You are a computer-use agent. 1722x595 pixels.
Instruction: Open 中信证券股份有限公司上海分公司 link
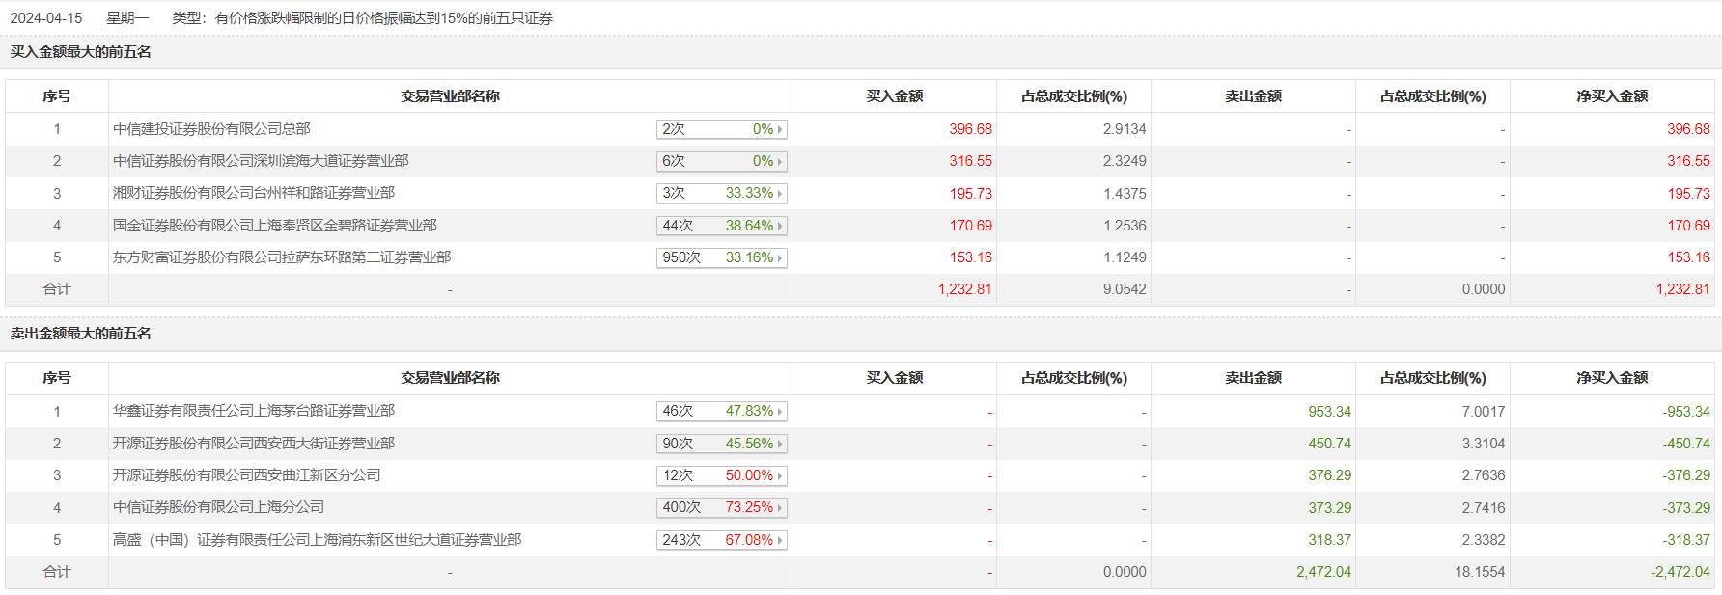click(x=218, y=507)
